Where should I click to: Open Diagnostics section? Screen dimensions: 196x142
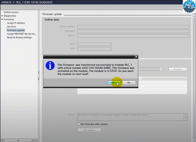10,16
